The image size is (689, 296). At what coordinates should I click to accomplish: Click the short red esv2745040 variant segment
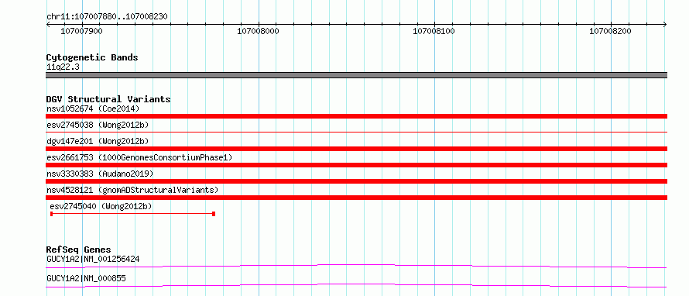(132, 214)
